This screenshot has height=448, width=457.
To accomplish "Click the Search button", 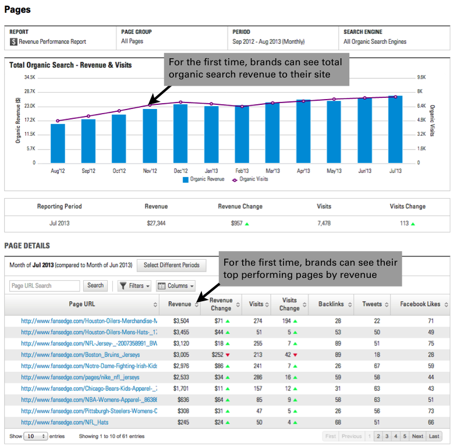I will coord(95,285).
